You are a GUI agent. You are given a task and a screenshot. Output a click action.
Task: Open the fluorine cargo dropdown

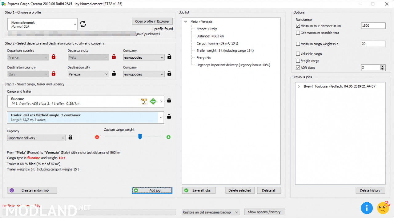(86, 101)
